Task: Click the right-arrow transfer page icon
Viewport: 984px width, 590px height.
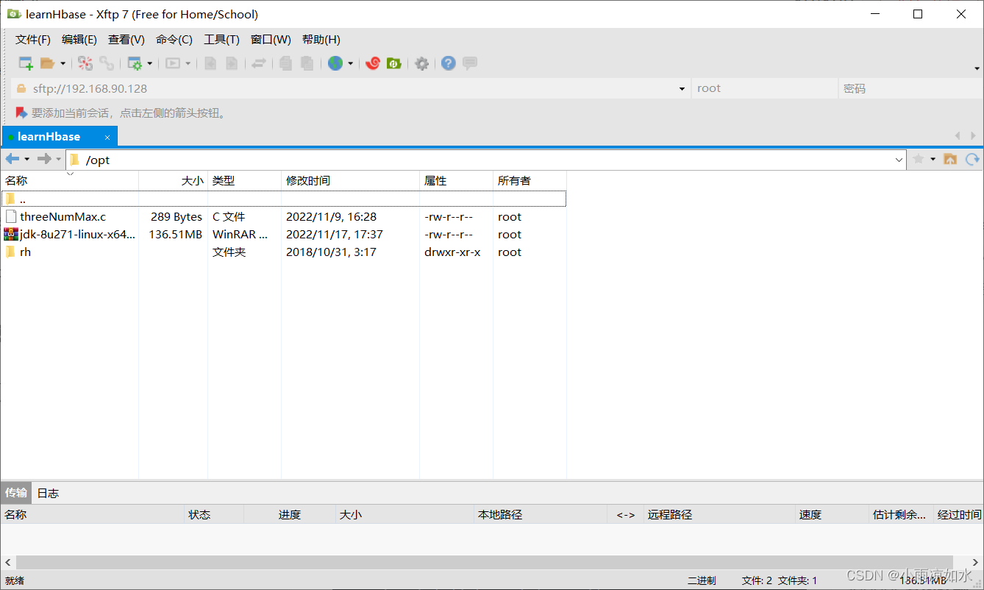Action: click(x=231, y=63)
